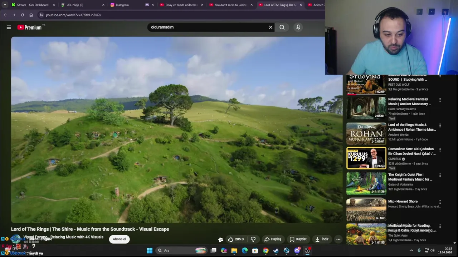The width and height of the screenshot is (458, 257).
Task: Click the browser address bar URL
Action: click(73, 15)
